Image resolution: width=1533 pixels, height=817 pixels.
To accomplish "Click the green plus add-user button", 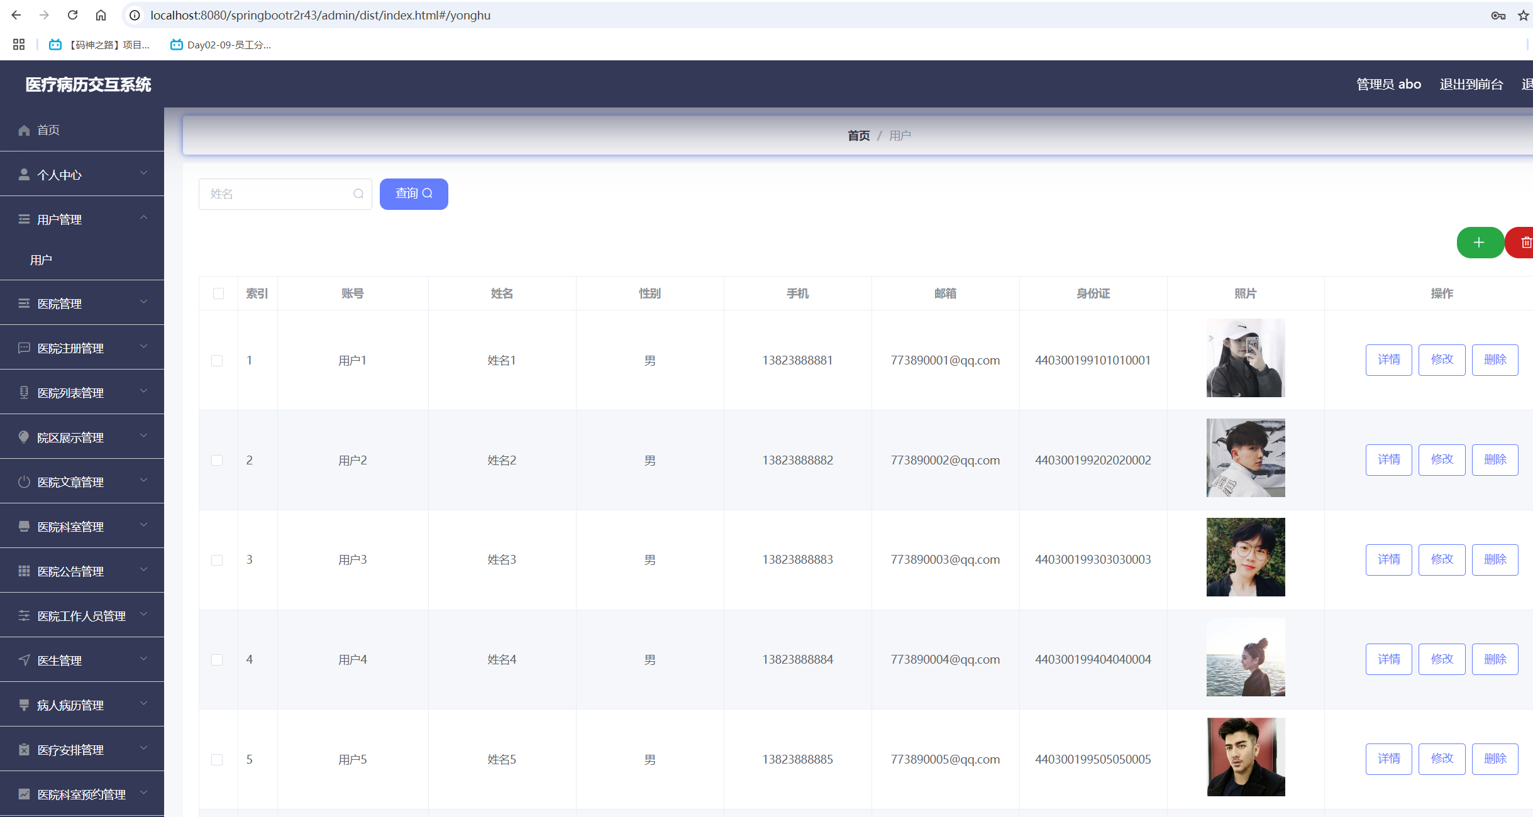I will pos(1479,243).
